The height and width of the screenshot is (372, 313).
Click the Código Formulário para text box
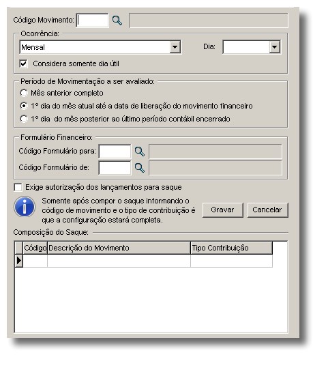point(115,152)
